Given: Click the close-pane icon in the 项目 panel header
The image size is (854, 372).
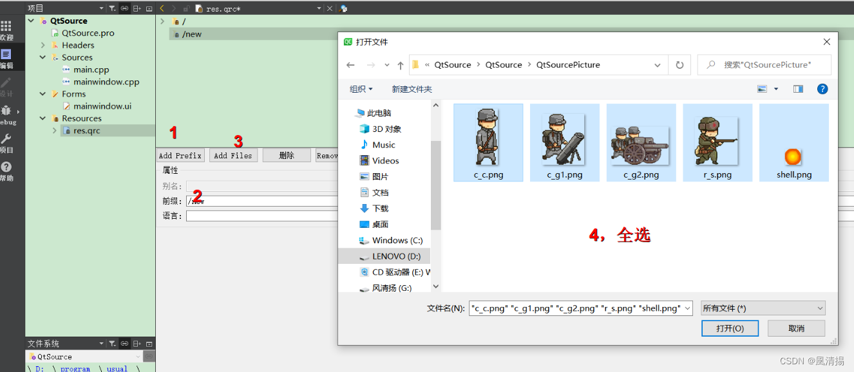Looking at the screenshot, I should tap(149, 8).
